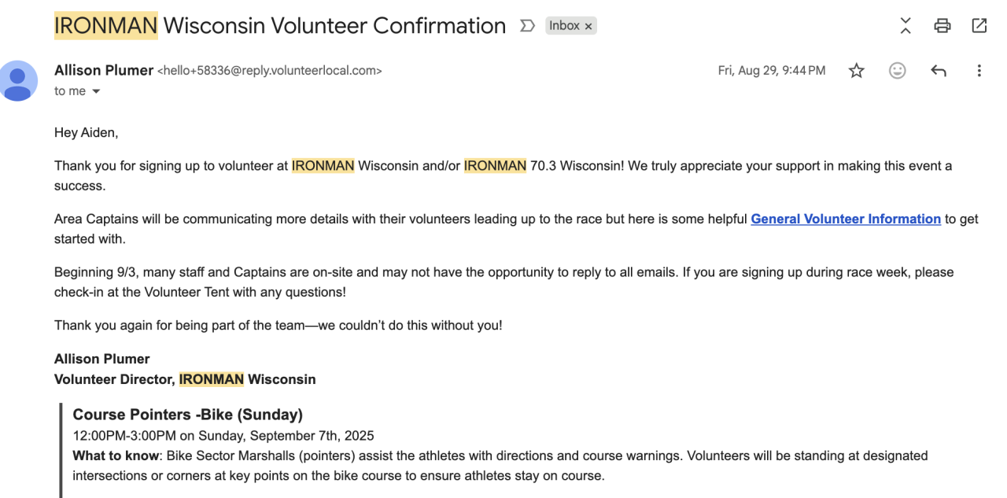Expand recipient details next to "to me"

tap(97, 92)
